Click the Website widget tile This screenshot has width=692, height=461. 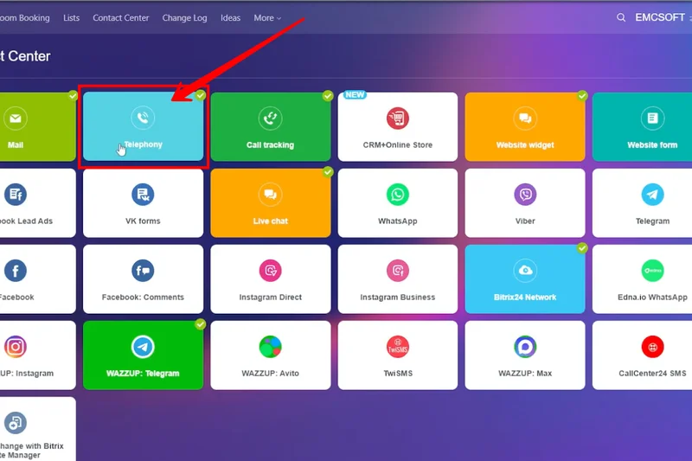[525, 127]
